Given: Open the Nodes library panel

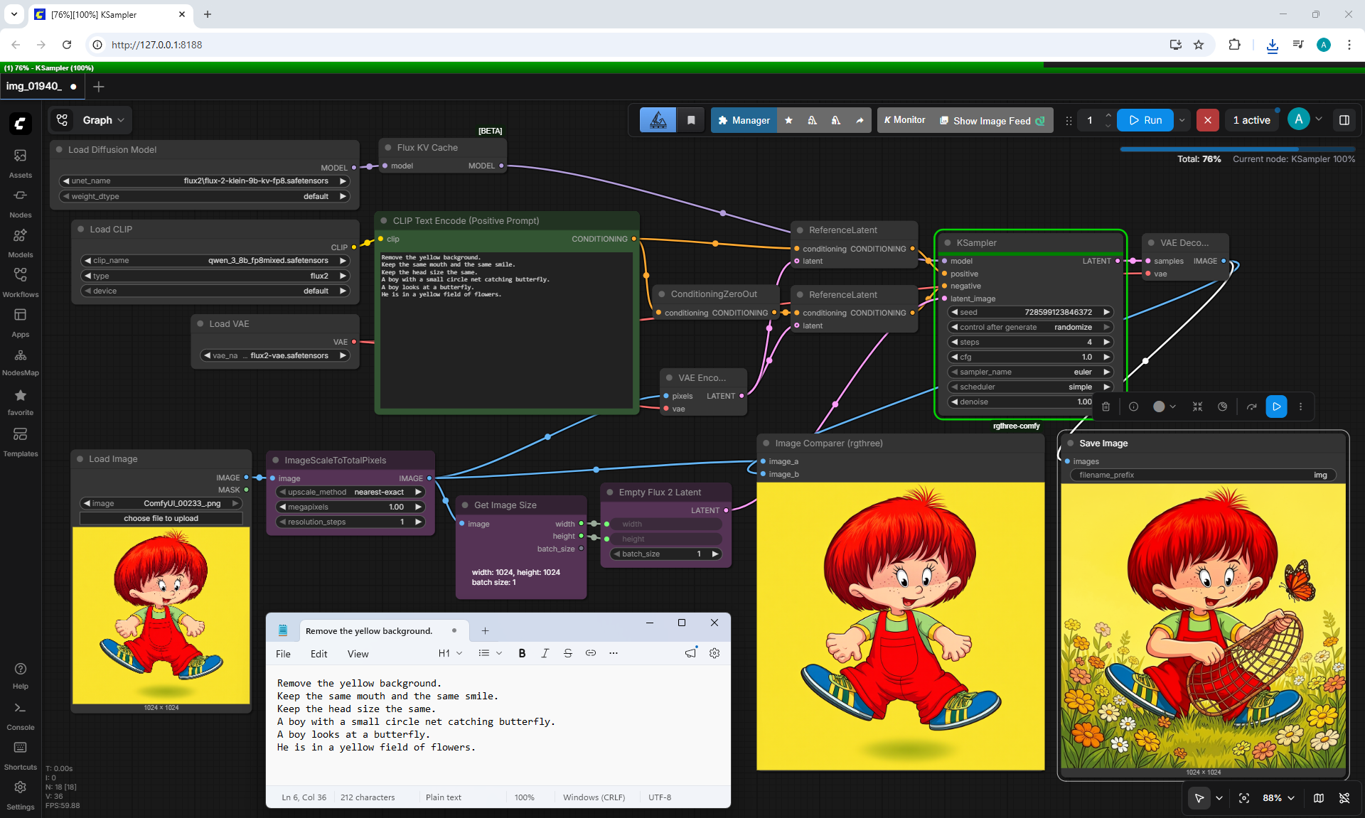Looking at the screenshot, I should click(x=20, y=203).
